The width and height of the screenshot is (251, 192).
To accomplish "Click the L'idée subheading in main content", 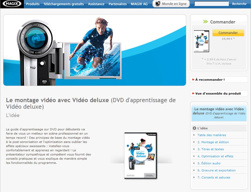I will (13, 115).
